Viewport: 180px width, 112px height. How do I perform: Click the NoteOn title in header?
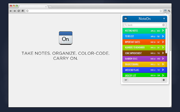coord(145,19)
